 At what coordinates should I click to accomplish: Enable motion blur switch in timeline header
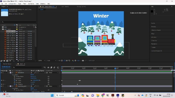[x=54, y=67]
